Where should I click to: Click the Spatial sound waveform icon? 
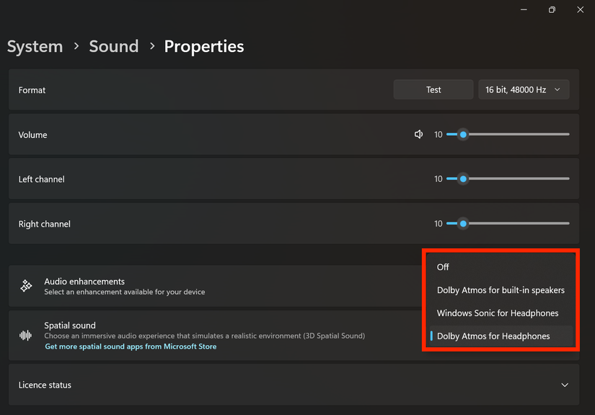(x=26, y=336)
